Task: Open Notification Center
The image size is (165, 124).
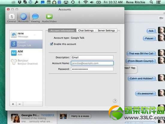Action: (158, 2)
